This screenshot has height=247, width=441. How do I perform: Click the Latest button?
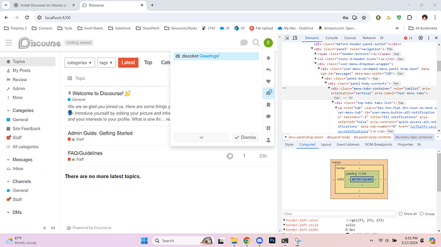[x=128, y=63]
